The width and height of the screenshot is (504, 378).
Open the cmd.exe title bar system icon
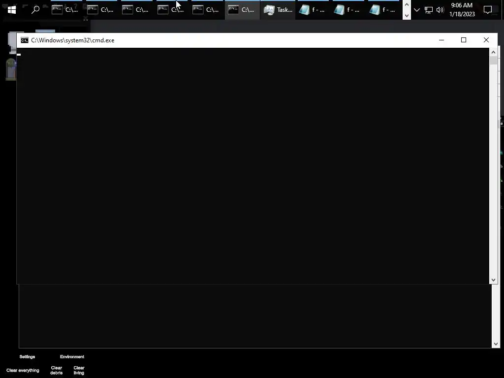(x=25, y=40)
